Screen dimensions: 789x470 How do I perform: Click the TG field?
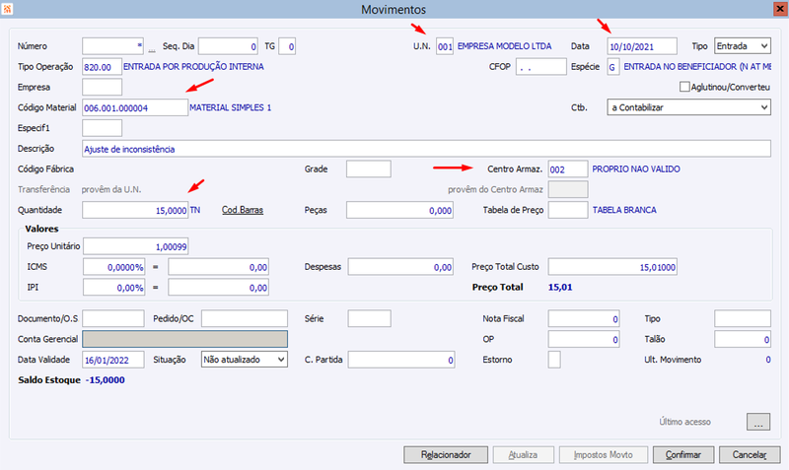tap(287, 46)
